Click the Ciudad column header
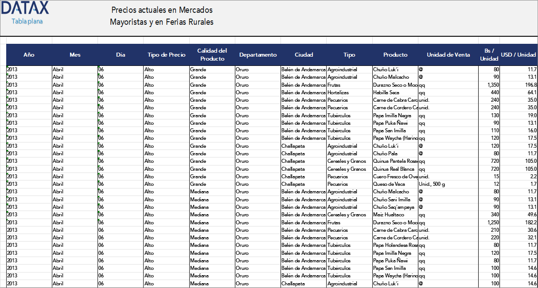 tap(304, 55)
